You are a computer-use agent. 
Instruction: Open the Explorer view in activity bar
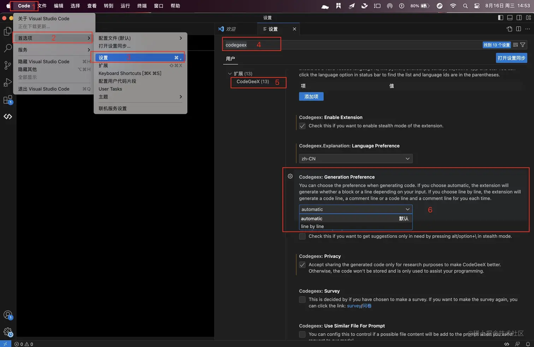tap(7, 31)
